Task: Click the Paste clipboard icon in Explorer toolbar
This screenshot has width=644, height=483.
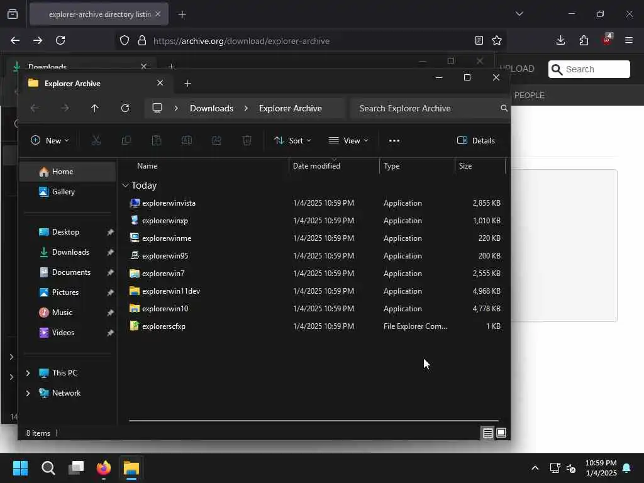Action: (x=157, y=140)
